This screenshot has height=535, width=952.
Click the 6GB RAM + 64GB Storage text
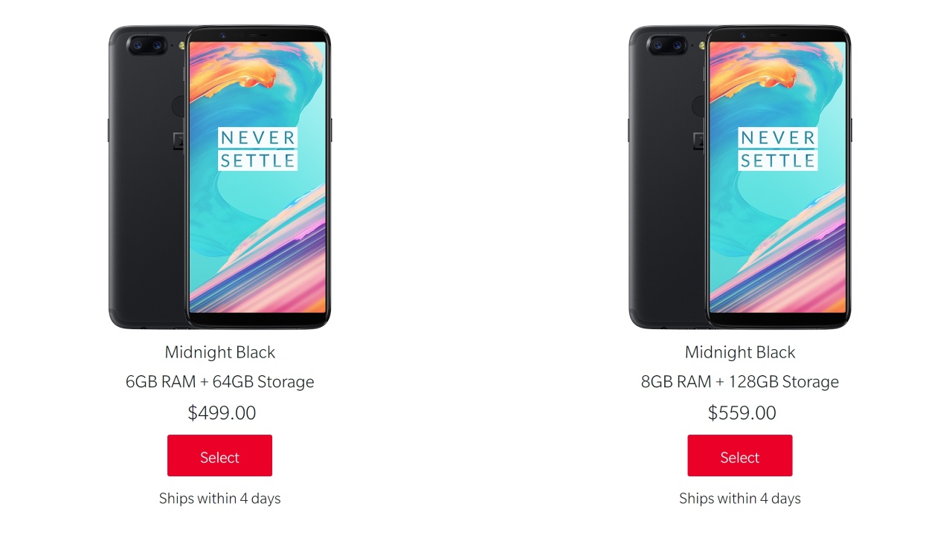219,382
